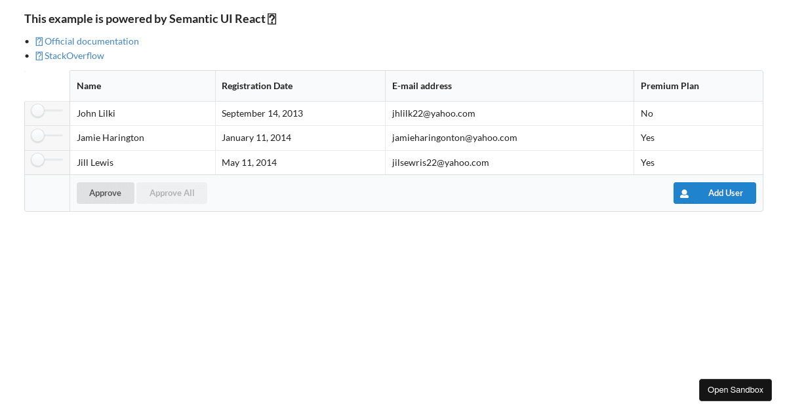This screenshot has width=787, height=413.
Task: Visit the StackOverflow link
Action: 73,56
